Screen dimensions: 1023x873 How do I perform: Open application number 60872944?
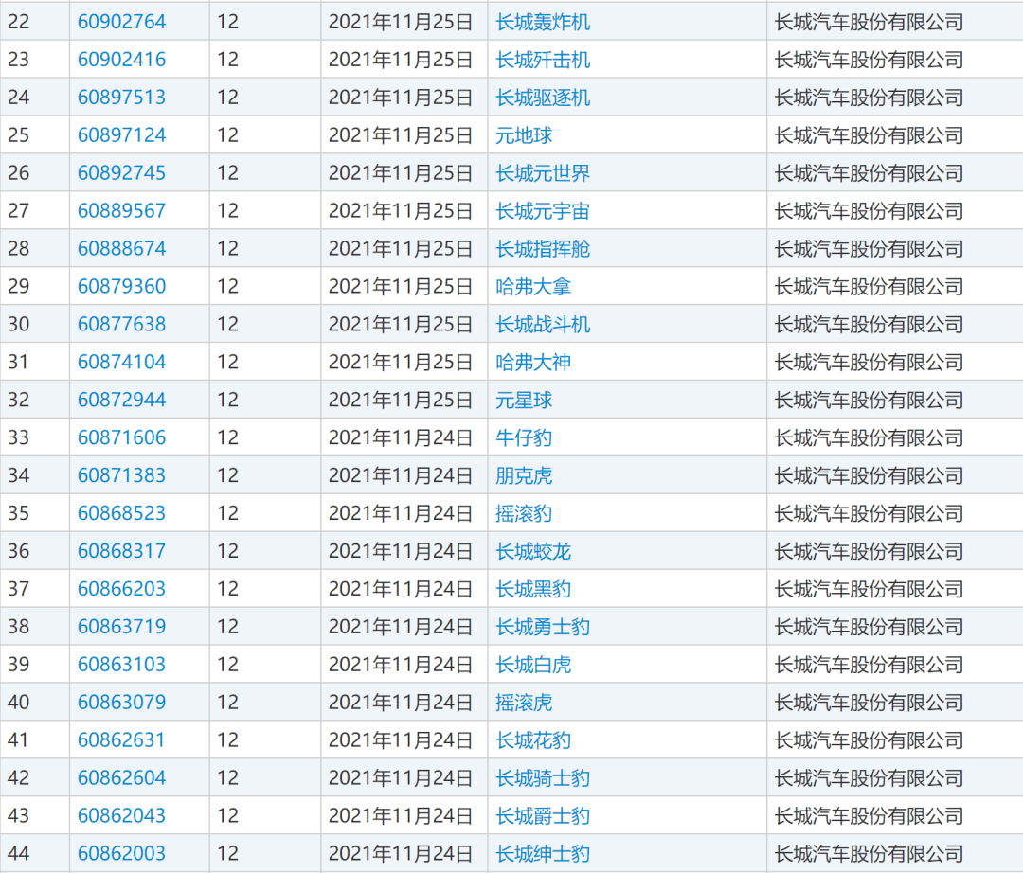(121, 400)
